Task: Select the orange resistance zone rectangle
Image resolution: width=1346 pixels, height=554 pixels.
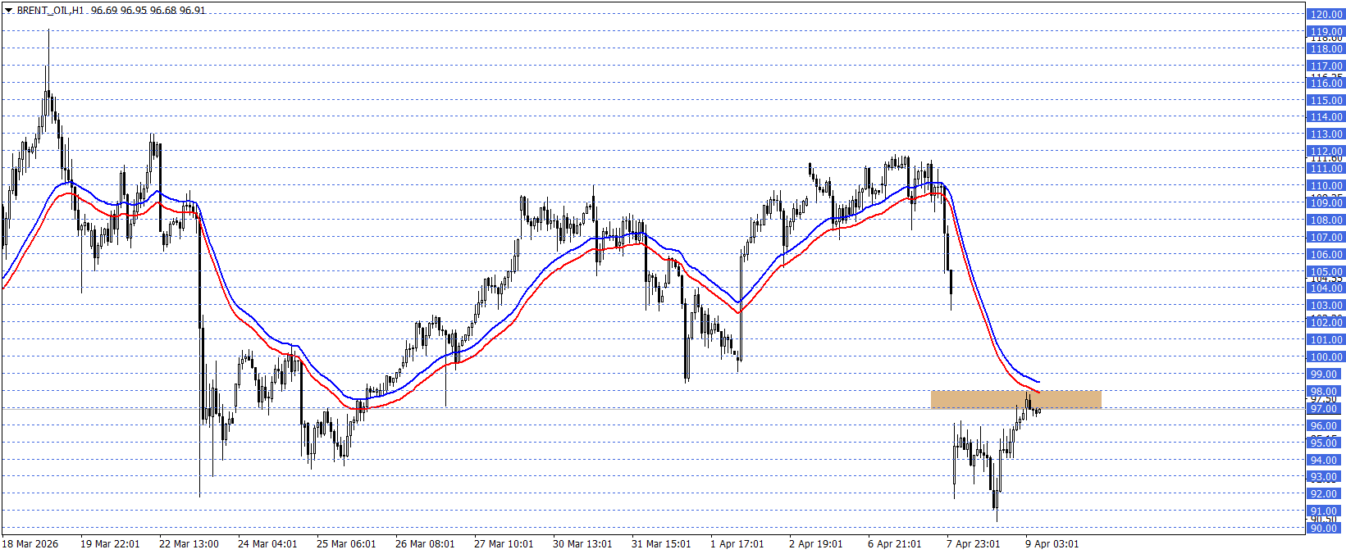Action: click(x=1015, y=400)
